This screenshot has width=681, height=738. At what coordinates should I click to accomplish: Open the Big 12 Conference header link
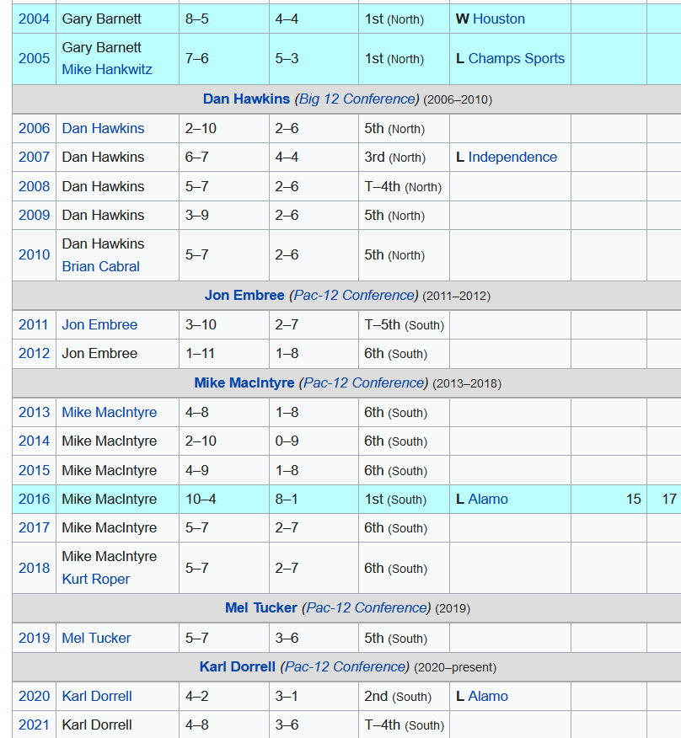pos(357,99)
